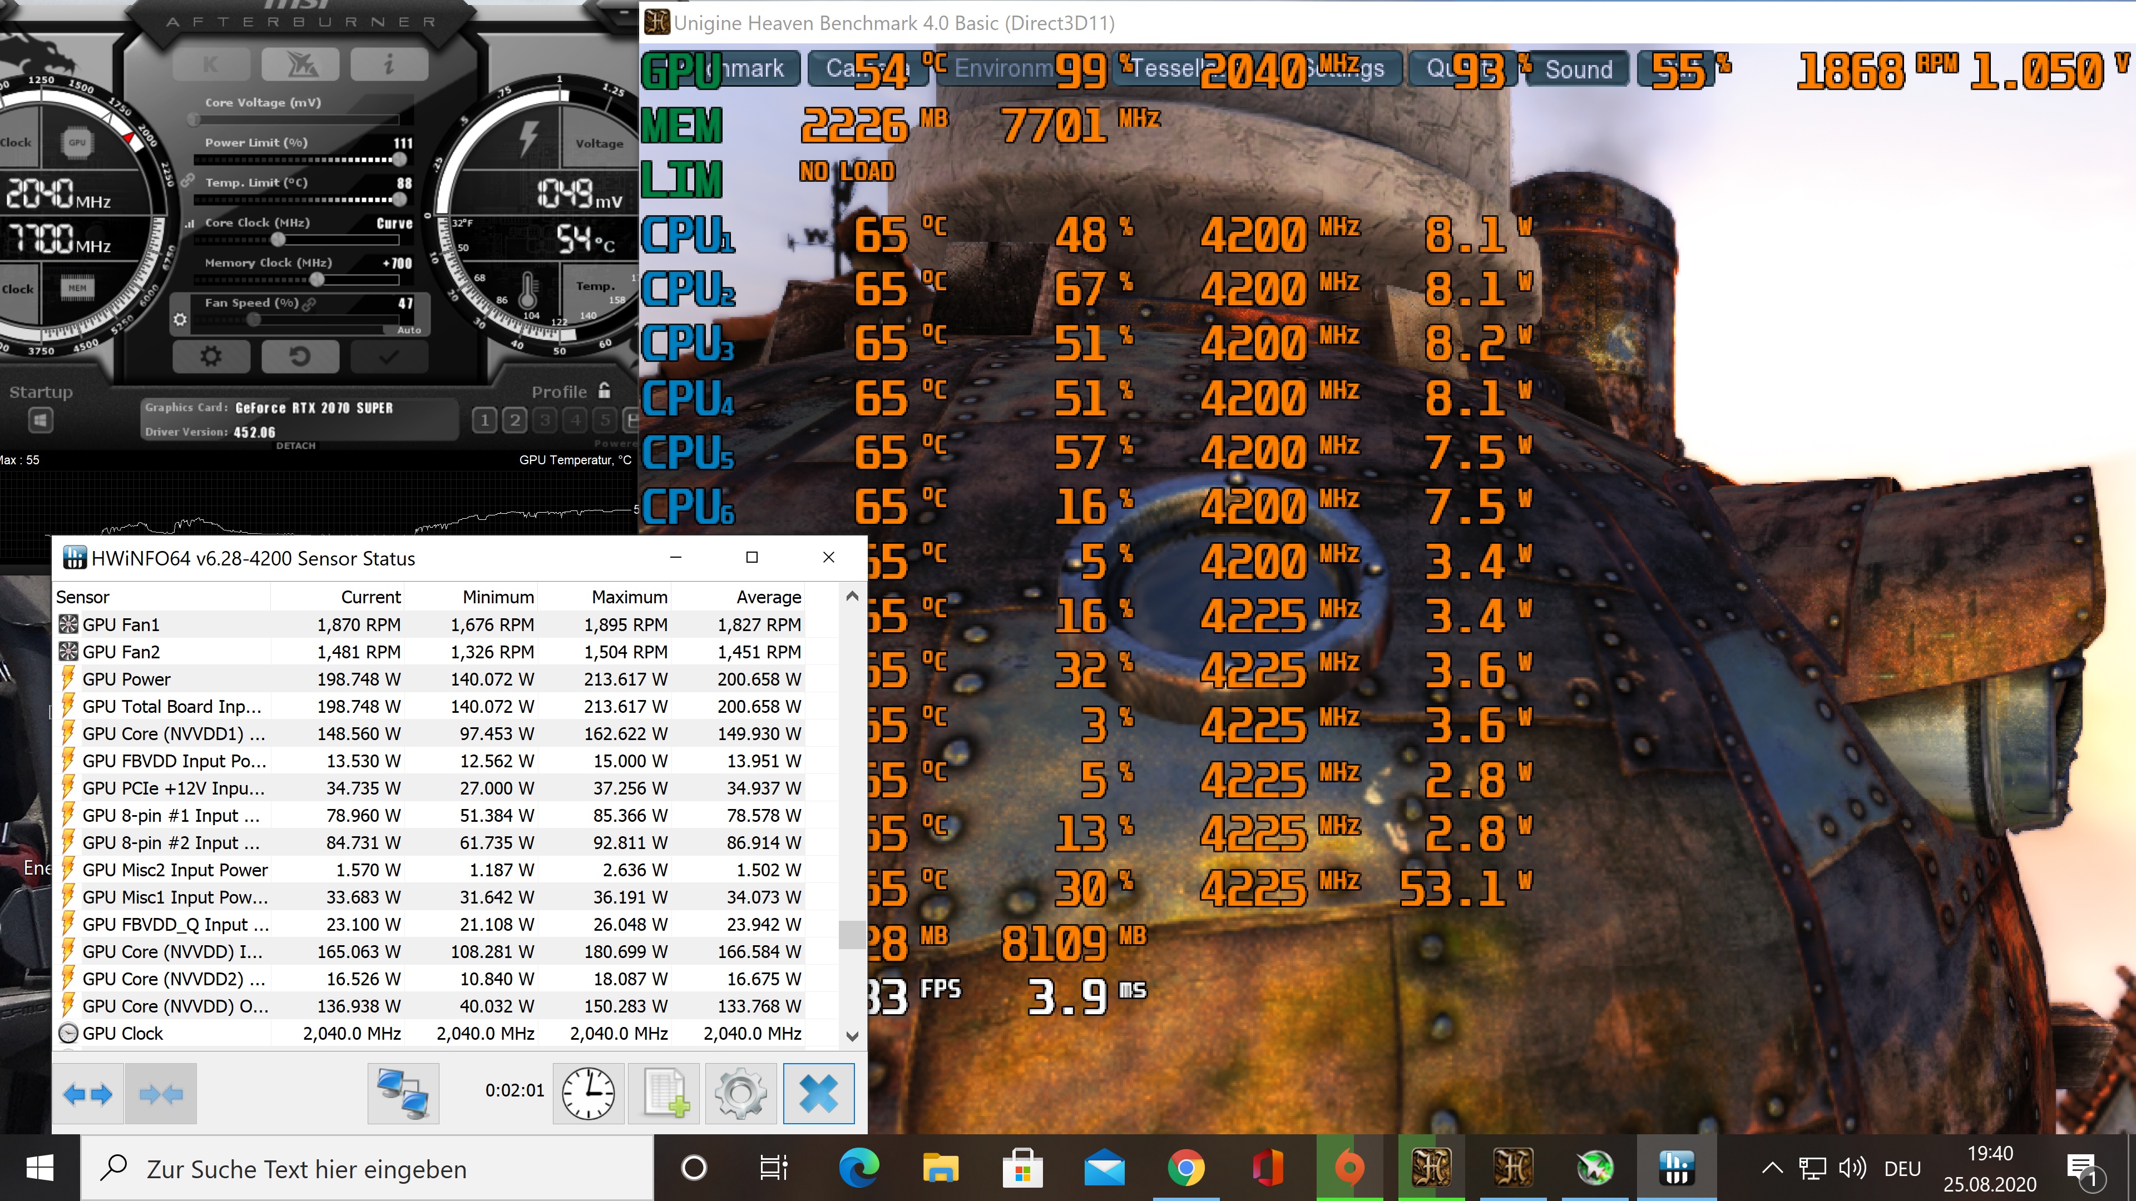This screenshot has width=2136, height=1201.
Task: Select Afterburner profile slot 2
Action: (515, 420)
